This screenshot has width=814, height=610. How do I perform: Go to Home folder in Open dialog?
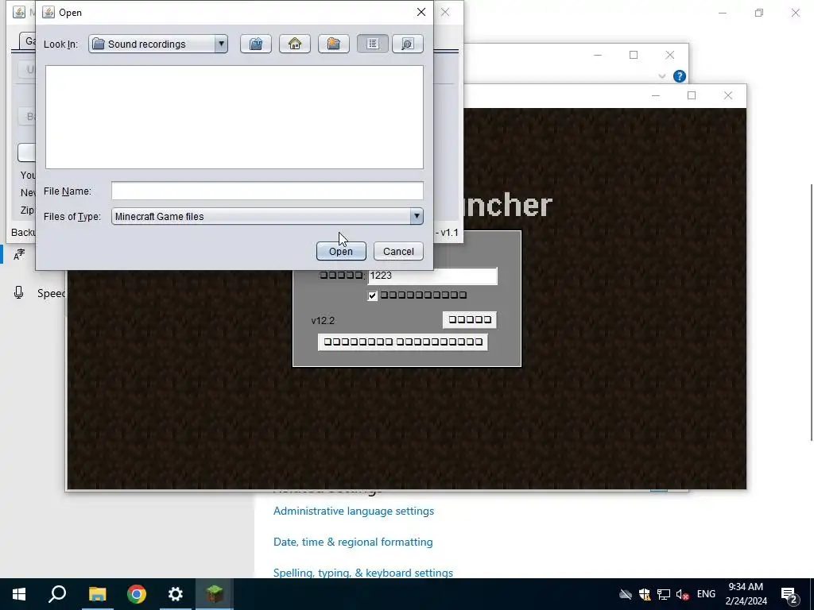(295, 44)
